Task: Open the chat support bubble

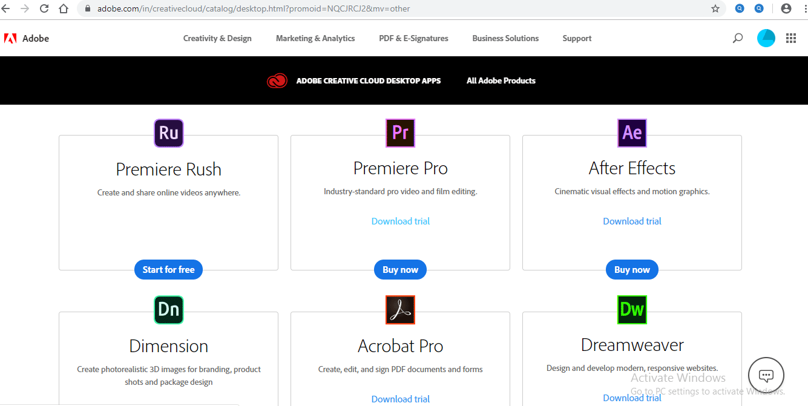Action: 766,376
